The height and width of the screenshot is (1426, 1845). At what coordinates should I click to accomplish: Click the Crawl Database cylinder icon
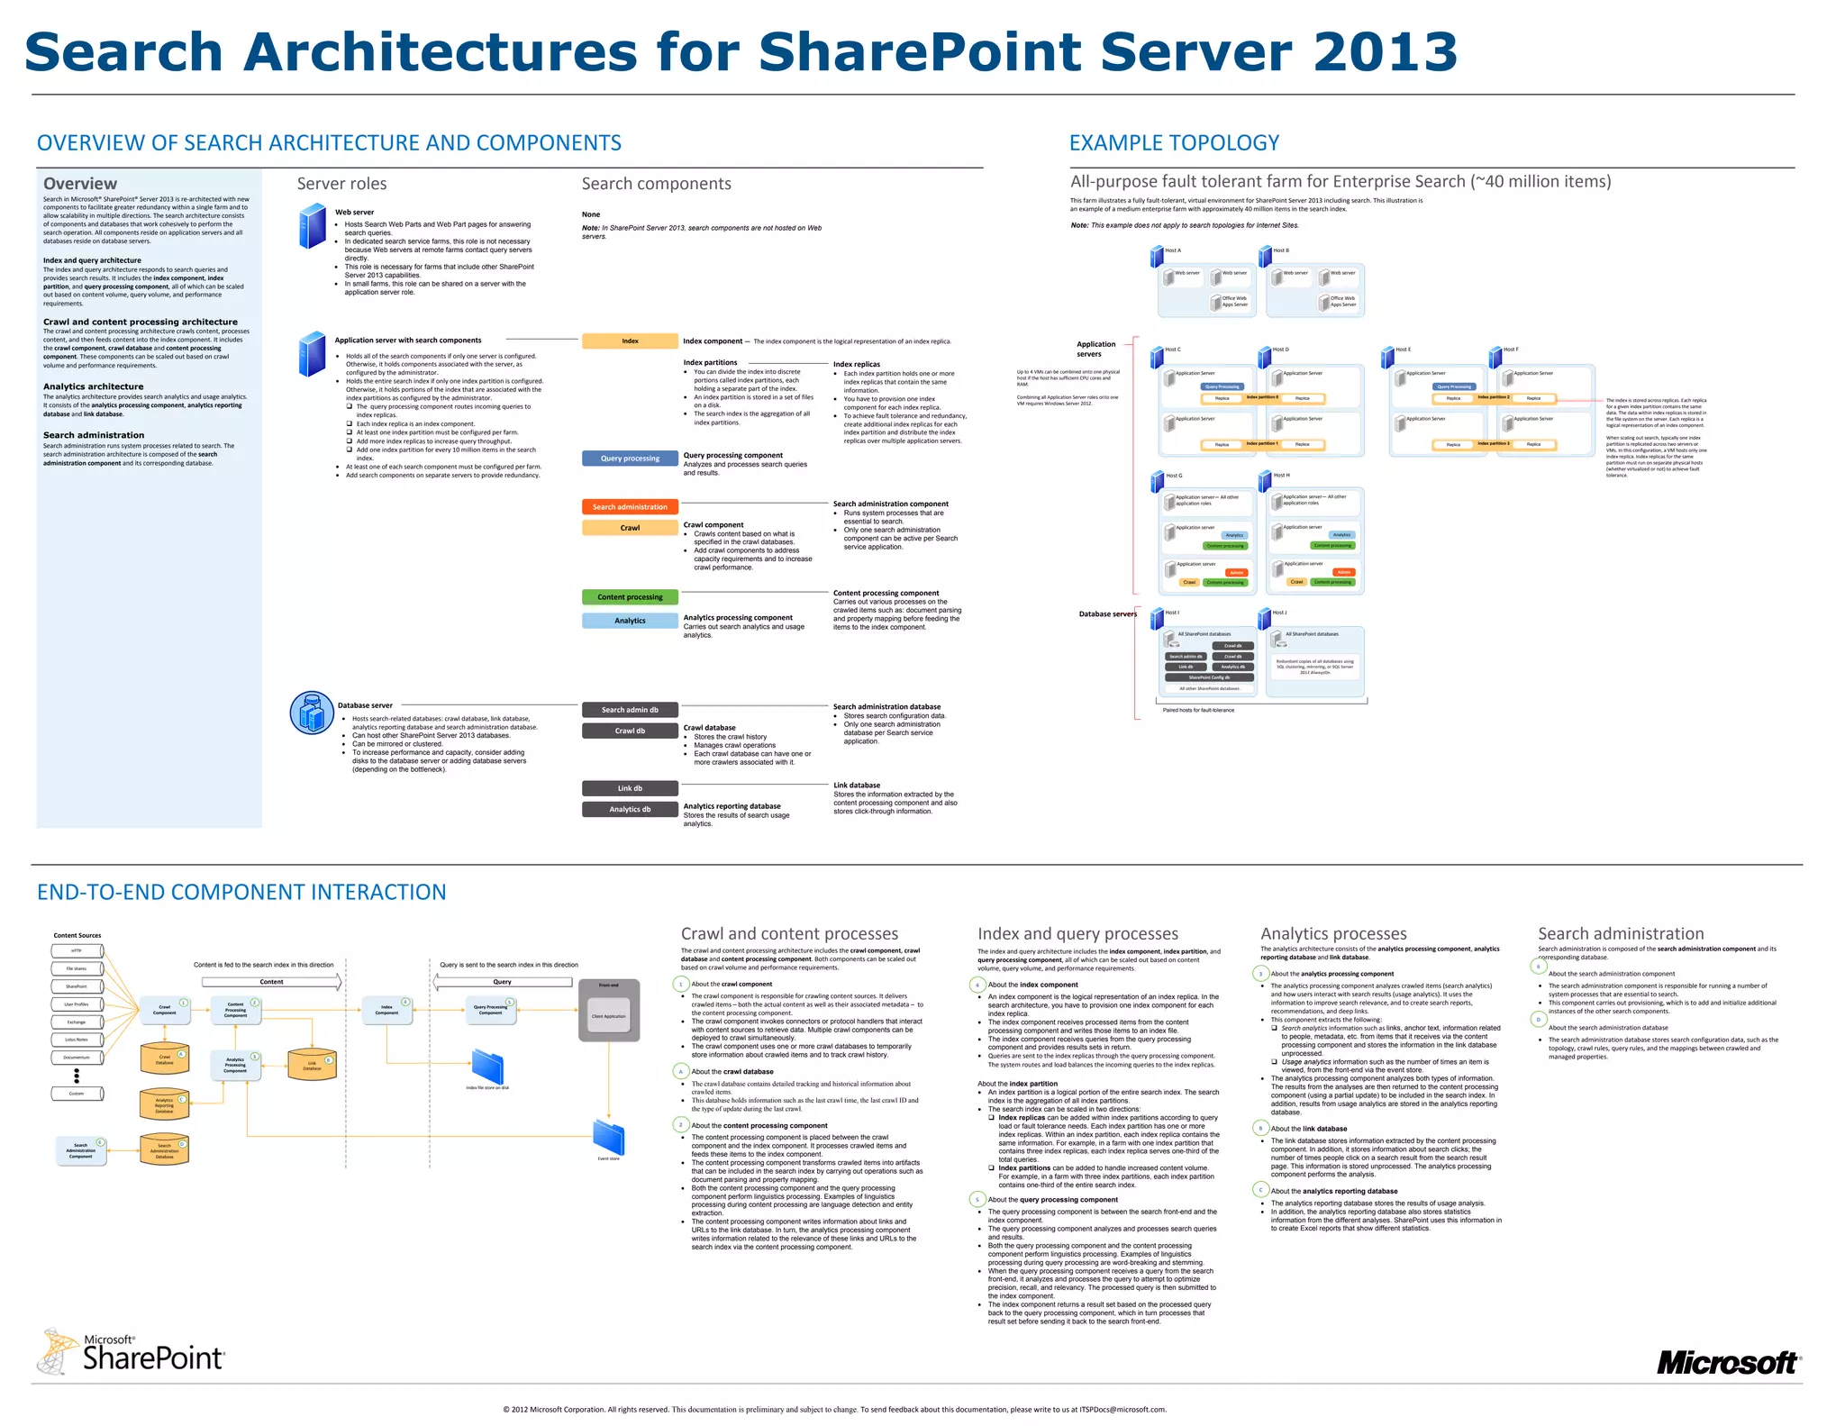[x=164, y=1058]
